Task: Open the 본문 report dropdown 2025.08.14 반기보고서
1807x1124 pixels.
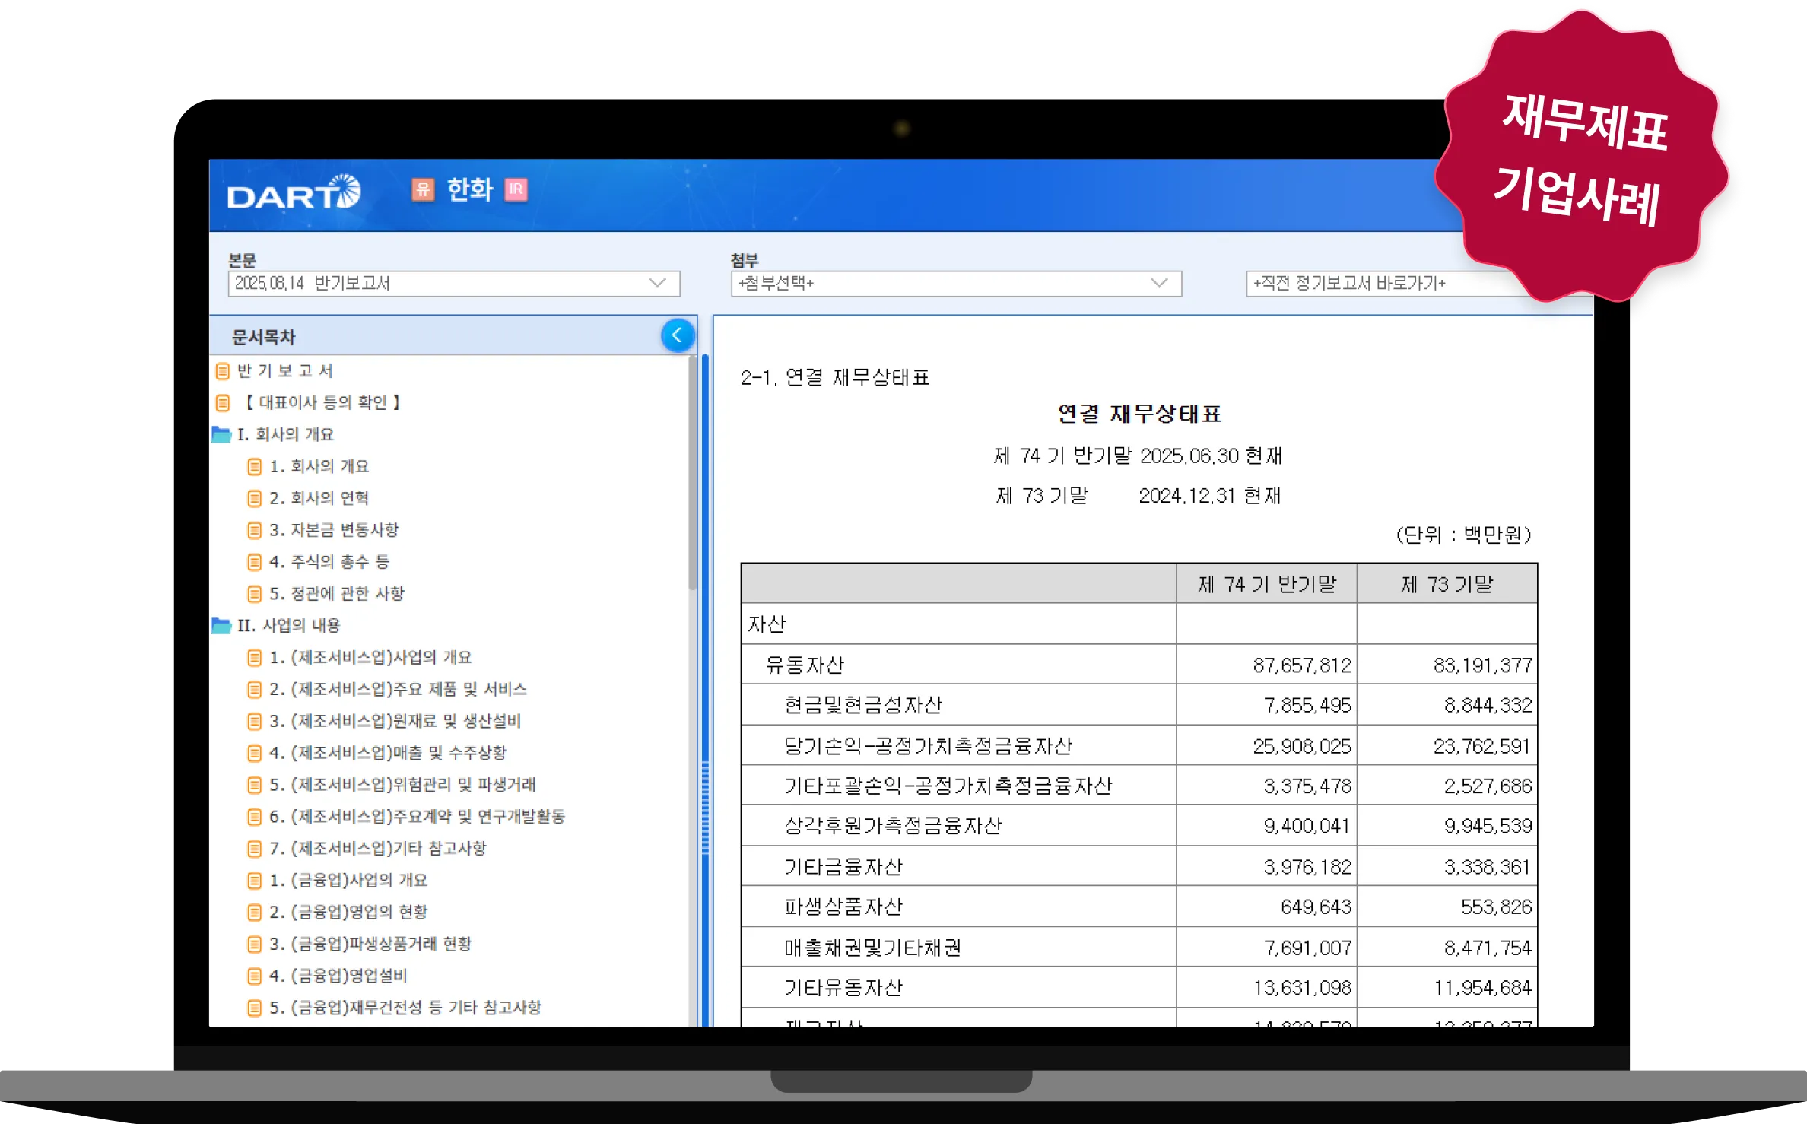Action: [x=453, y=284]
